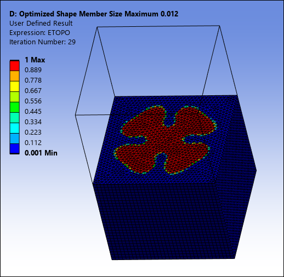Click the dark blue legend color band
Screen dimensions: 284x277
[x=14, y=149]
